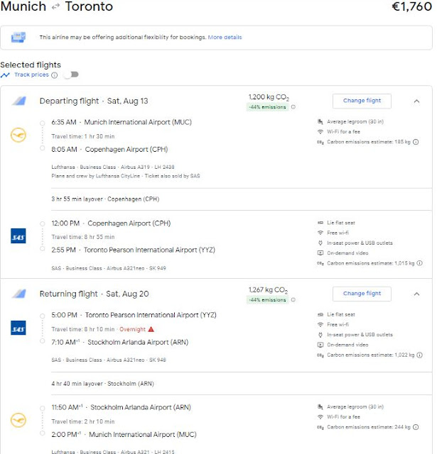This screenshot has height=454, width=437.
Task: Click the red Overnight label
Action: pos(132,329)
